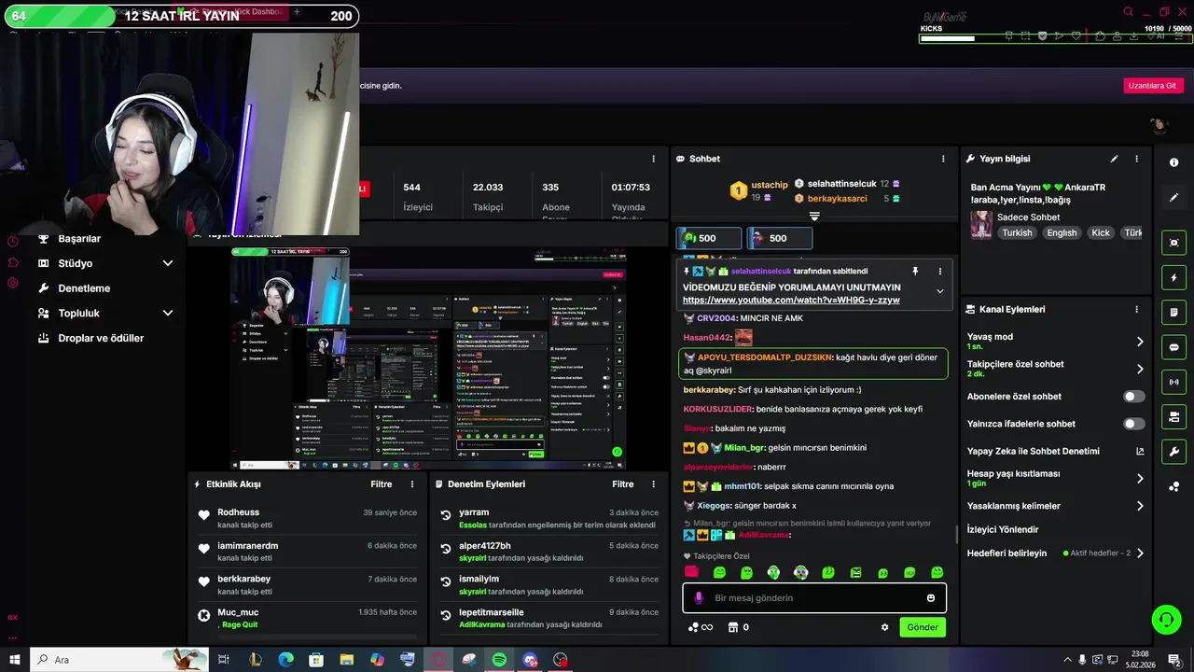This screenshot has width=1194, height=672.
Task: Open Discord from the taskbar
Action: coord(530,660)
